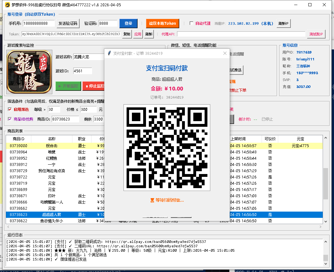Click the 上架时间 column header
The image size is (334, 272).
(x=238, y=139)
